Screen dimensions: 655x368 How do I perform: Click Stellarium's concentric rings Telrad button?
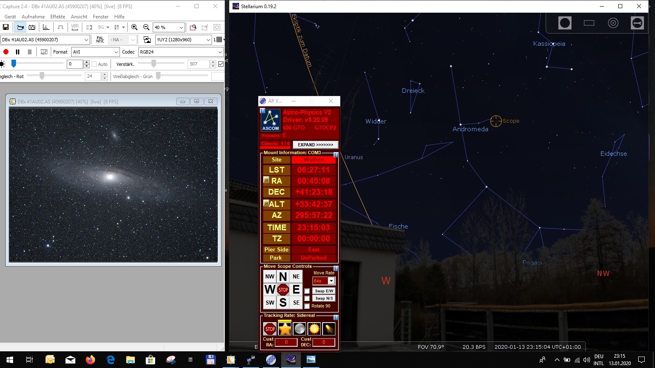pyautogui.click(x=613, y=23)
